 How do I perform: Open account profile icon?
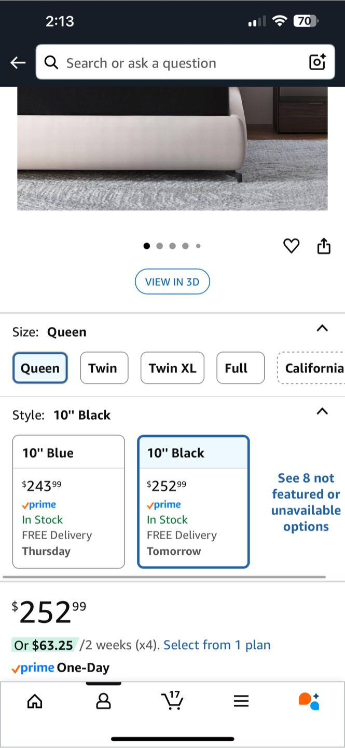coord(104,702)
